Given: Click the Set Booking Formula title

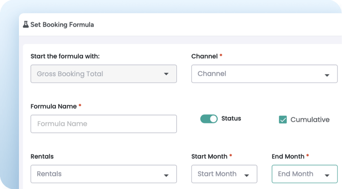Looking at the screenshot, I should pyautogui.click(x=62, y=25).
